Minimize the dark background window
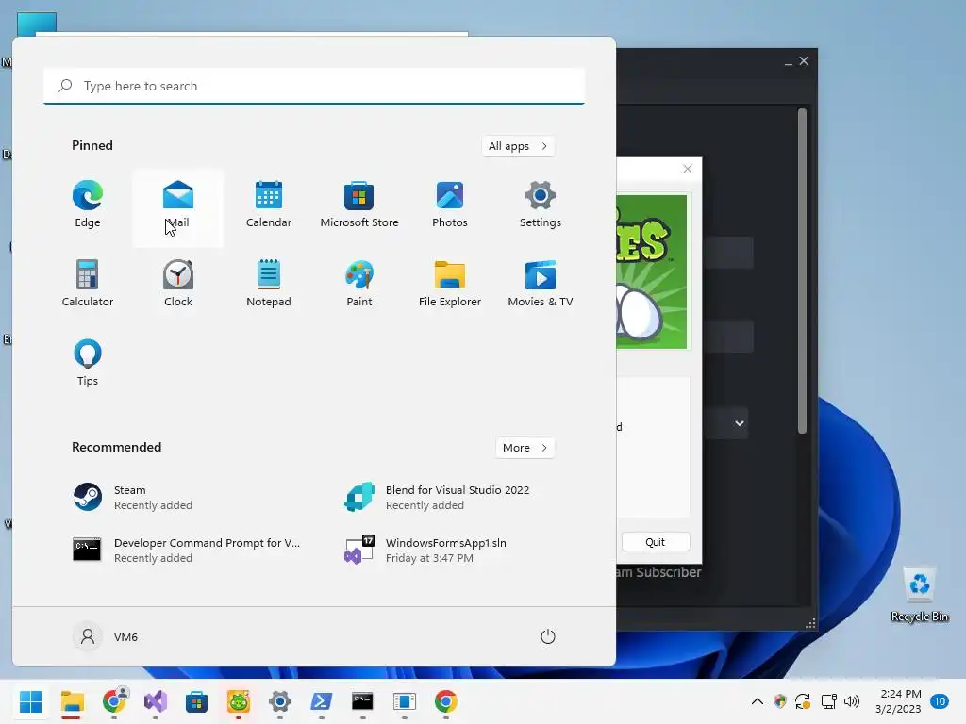 click(x=789, y=61)
